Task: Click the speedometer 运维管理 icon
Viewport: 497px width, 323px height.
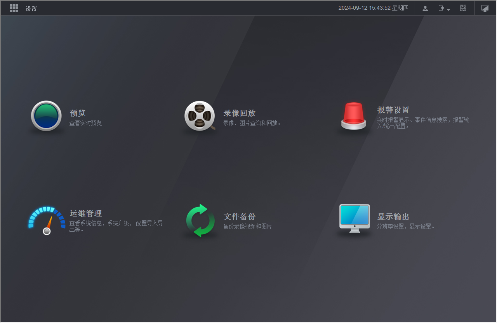Action: click(x=47, y=220)
